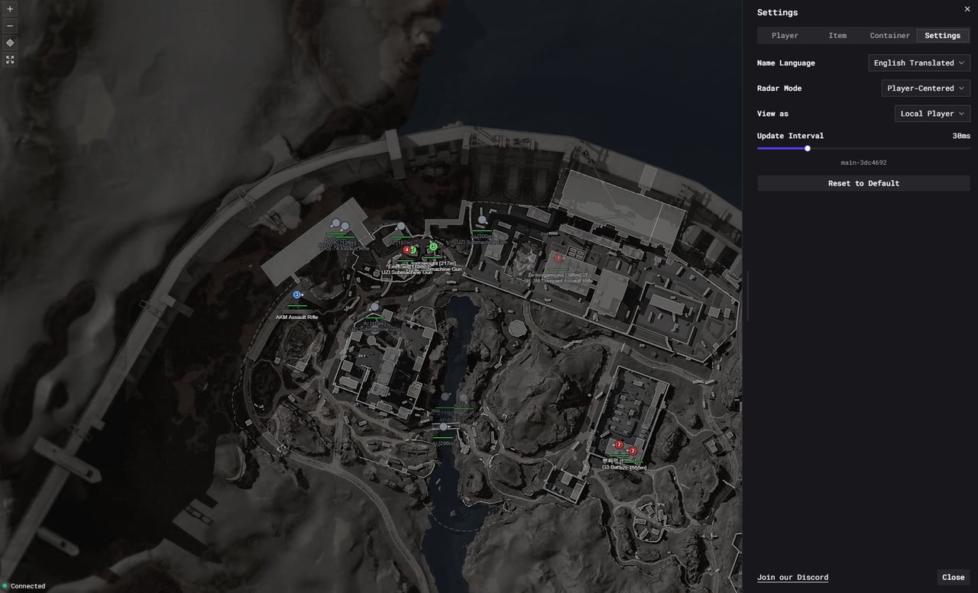The width and height of the screenshot is (978, 593).
Task: Switch to the Item tab
Action: click(837, 36)
